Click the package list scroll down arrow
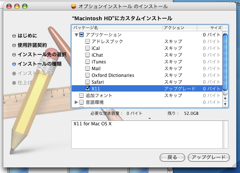This screenshot has height=173, width=240. (225, 104)
